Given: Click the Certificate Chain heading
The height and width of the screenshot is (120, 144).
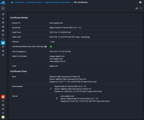Looking at the screenshot, I should point(19,71).
